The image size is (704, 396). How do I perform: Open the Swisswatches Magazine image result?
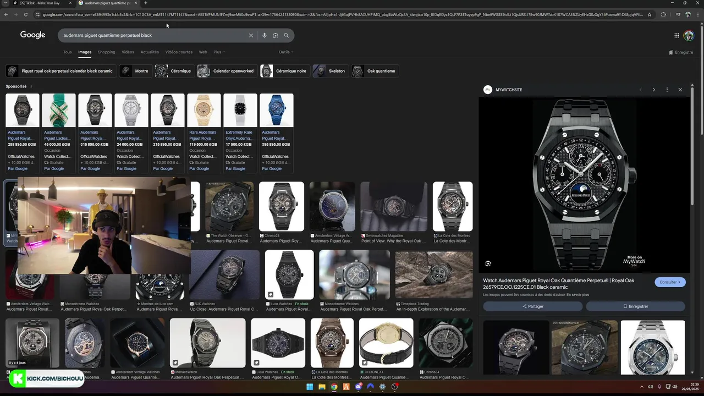tap(394, 206)
